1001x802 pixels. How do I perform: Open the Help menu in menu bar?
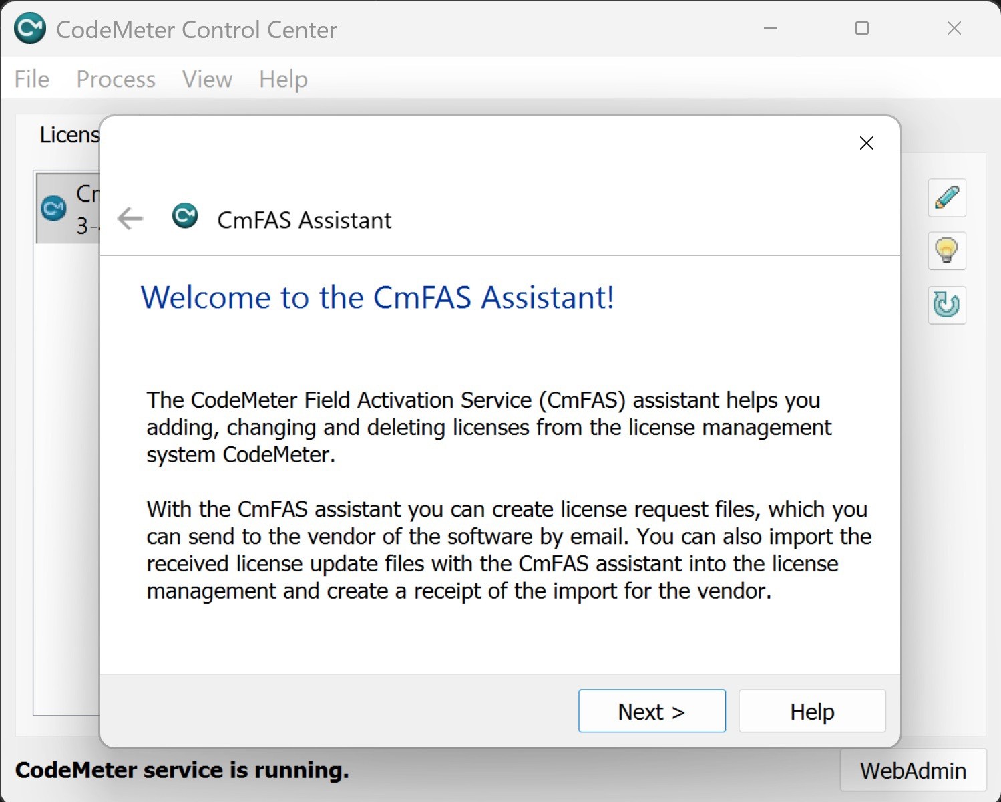coord(283,79)
